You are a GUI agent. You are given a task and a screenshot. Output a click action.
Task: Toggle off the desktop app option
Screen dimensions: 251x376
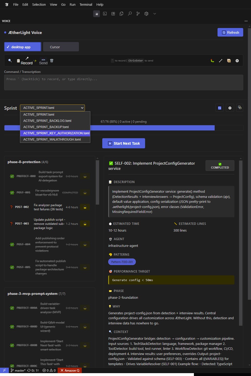(x=22, y=47)
